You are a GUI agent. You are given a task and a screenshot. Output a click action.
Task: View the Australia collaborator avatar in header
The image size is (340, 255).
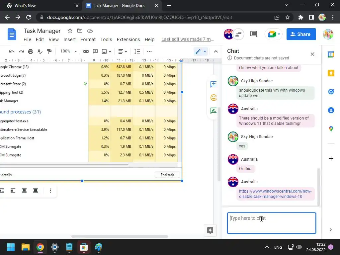pyautogui.click(x=228, y=34)
